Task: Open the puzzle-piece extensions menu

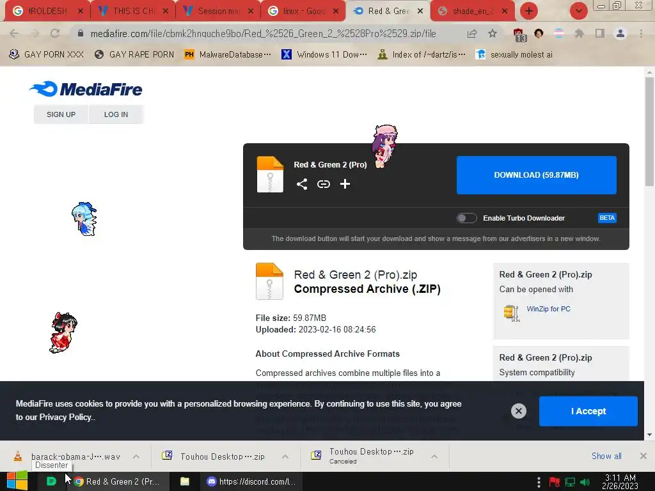Action: pos(579,33)
